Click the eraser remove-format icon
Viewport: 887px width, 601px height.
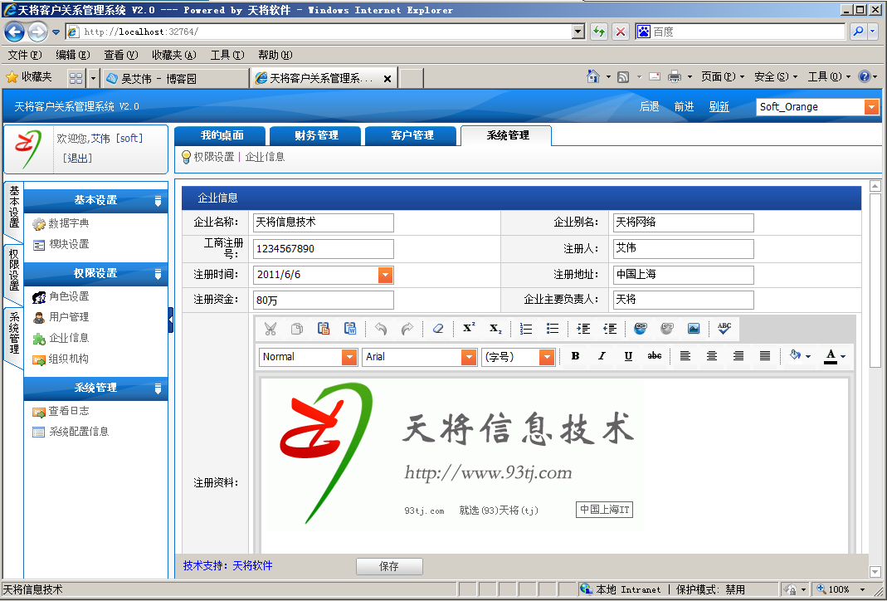point(438,329)
